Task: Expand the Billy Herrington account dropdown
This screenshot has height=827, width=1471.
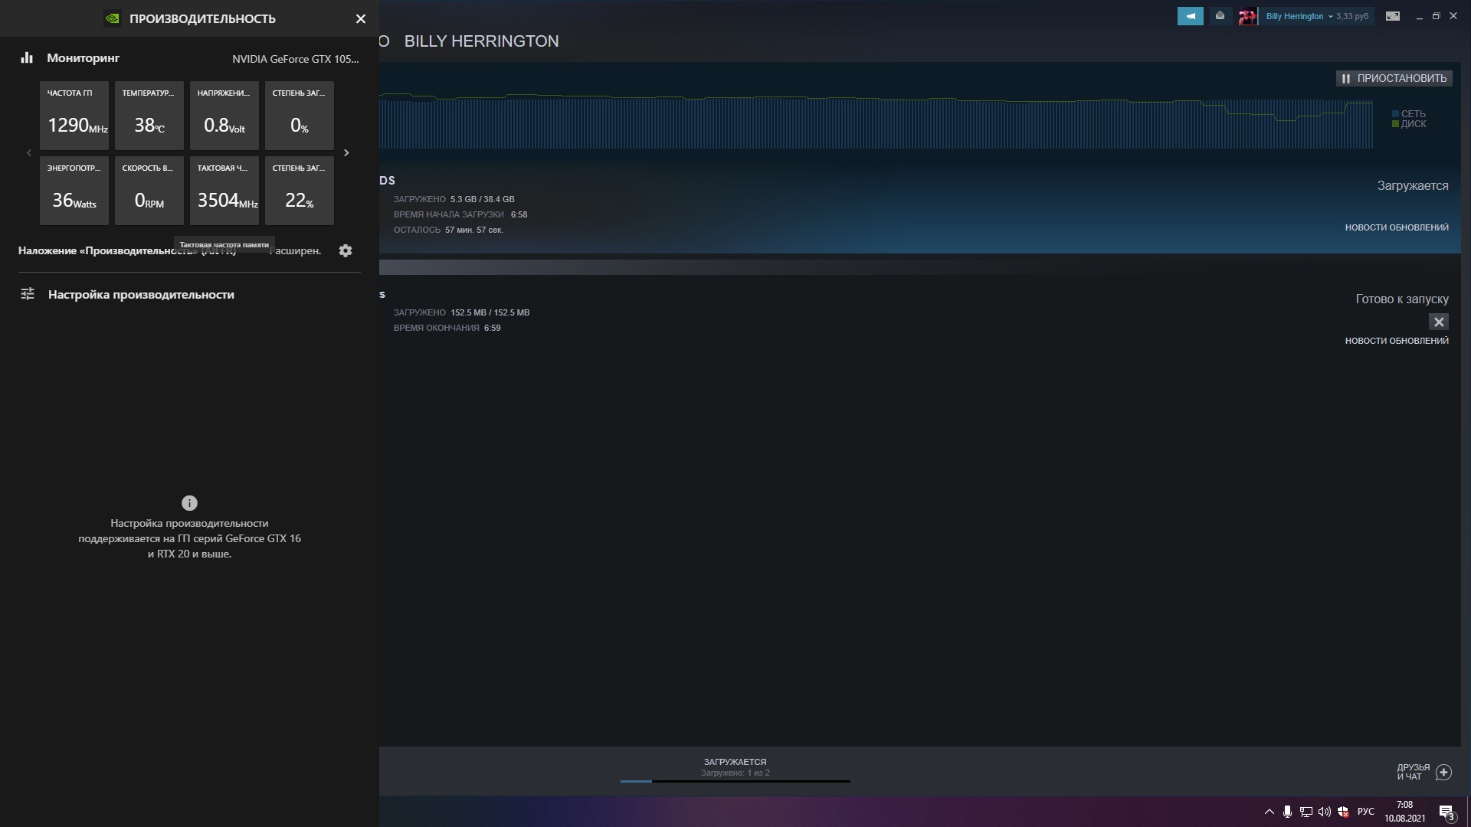Action: pos(1330,16)
